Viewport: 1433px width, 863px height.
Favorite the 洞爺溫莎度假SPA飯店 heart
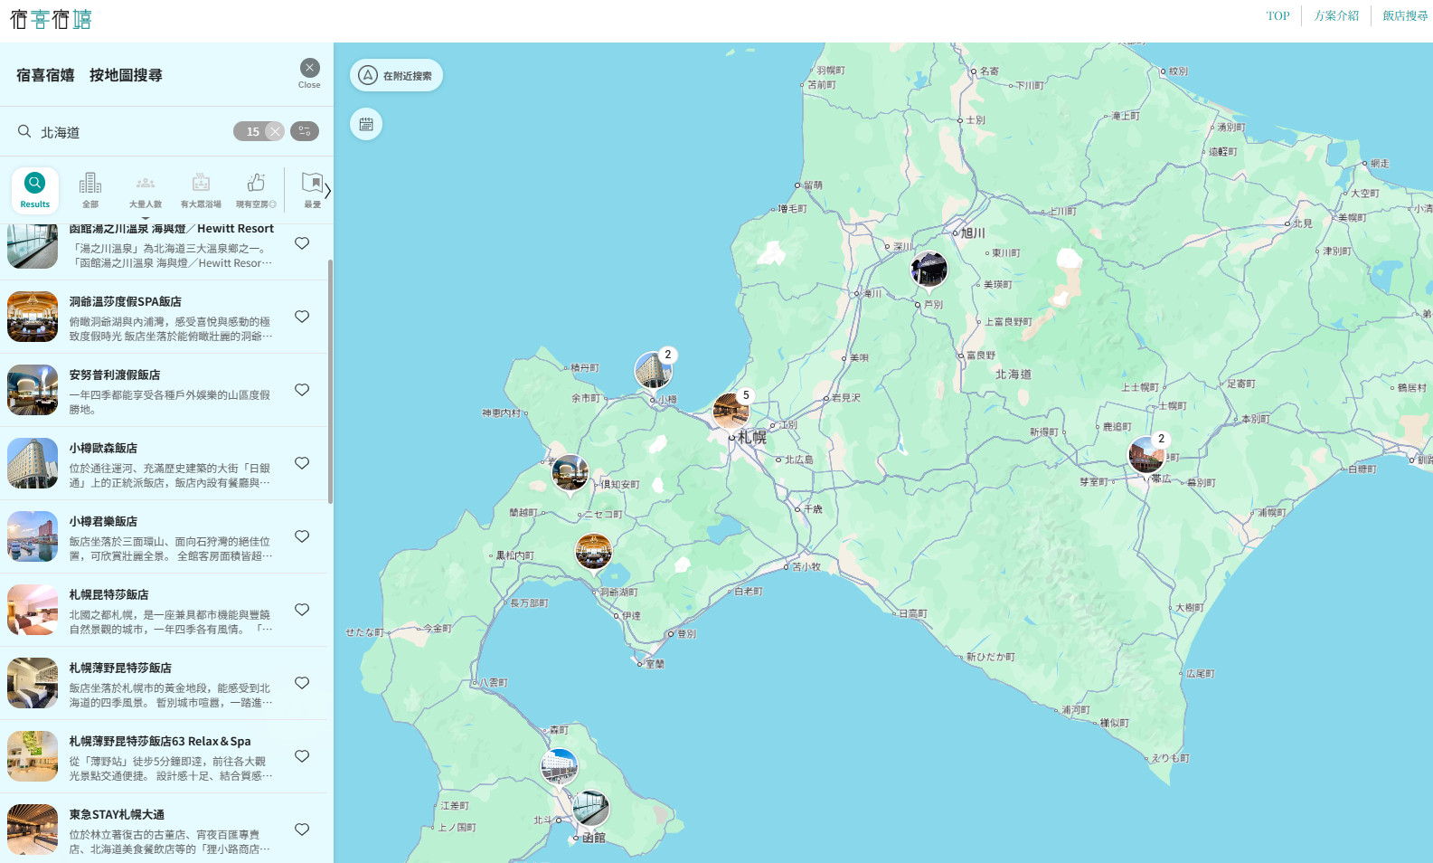(x=302, y=317)
